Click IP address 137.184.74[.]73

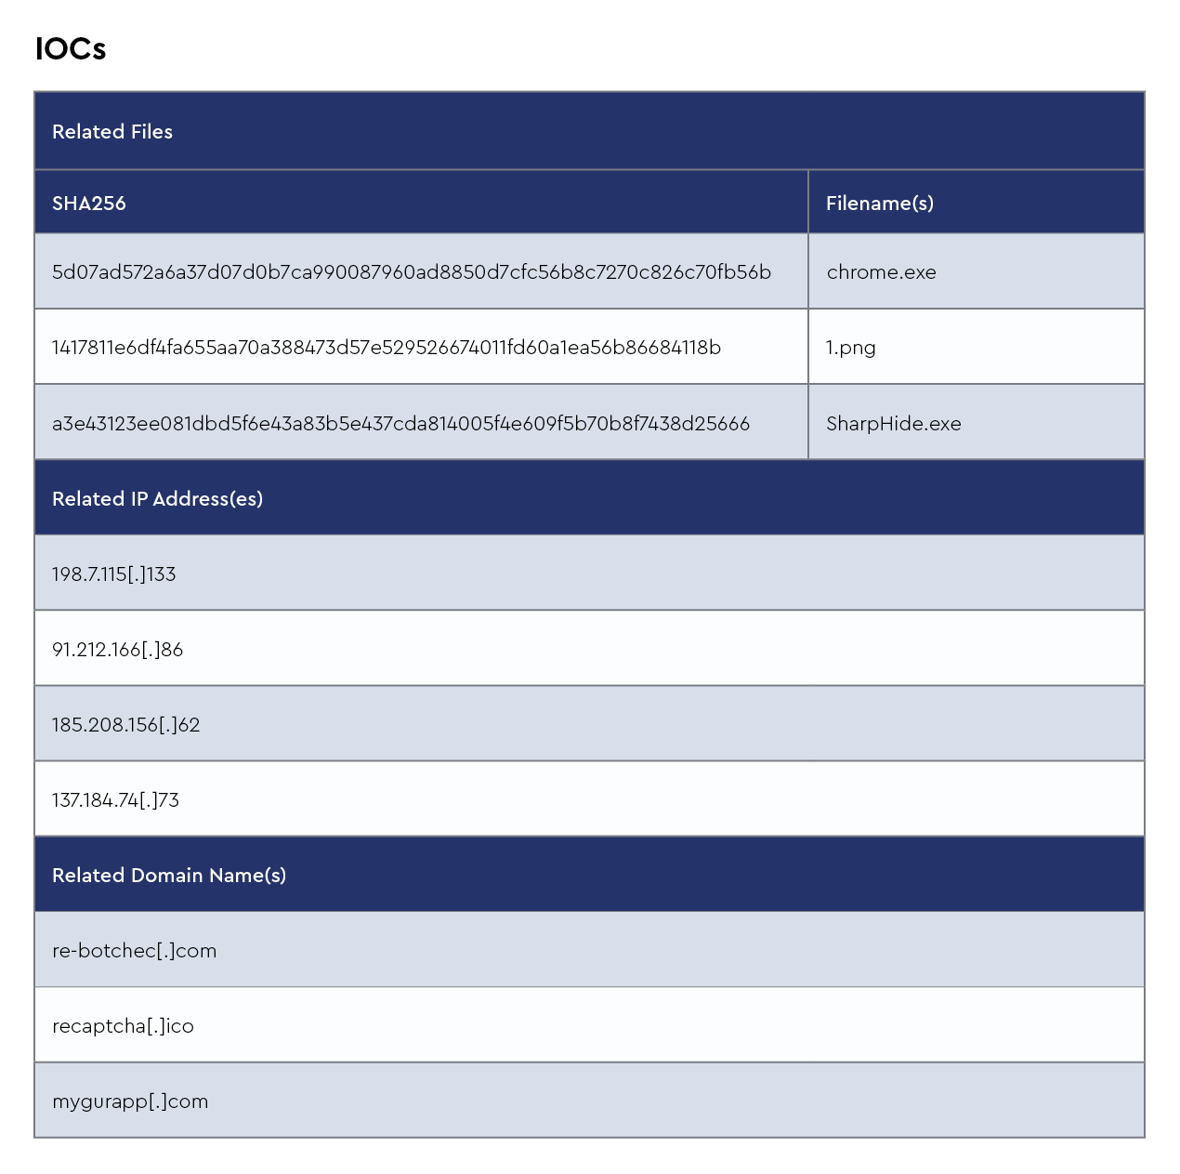116,800
